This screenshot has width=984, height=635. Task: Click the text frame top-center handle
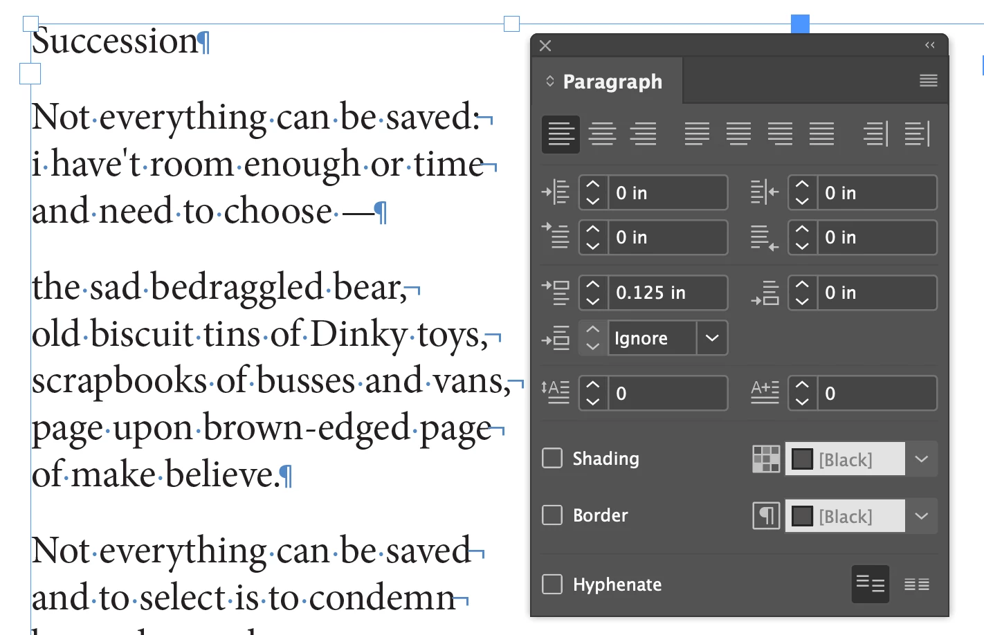click(x=511, y=24)
